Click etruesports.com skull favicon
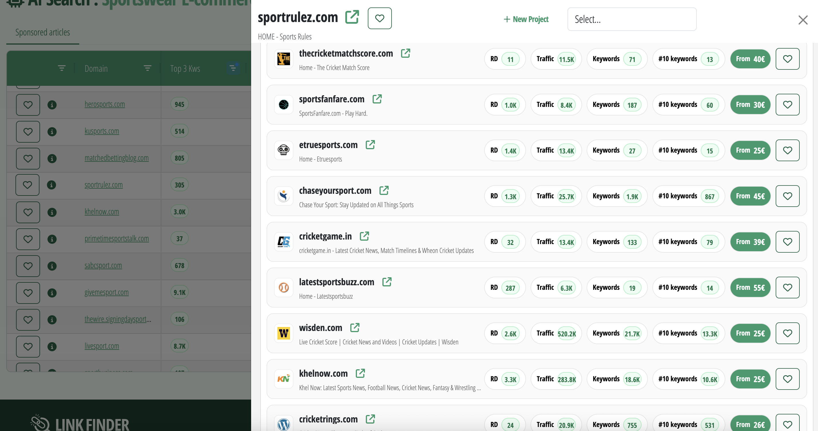Screen dimensions: 818x431 (x=283, y=150)
